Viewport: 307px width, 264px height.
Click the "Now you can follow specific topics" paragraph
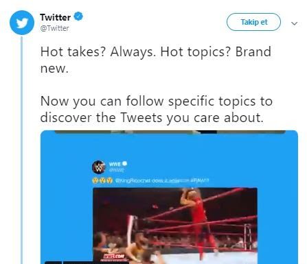pos(157,109)
